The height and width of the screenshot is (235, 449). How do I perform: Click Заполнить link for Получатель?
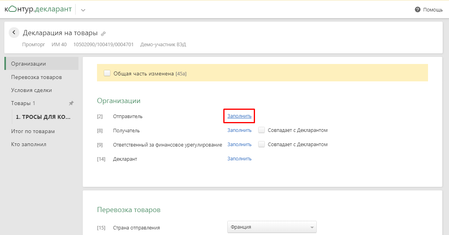pyautogui.click(x=240, y=130)
